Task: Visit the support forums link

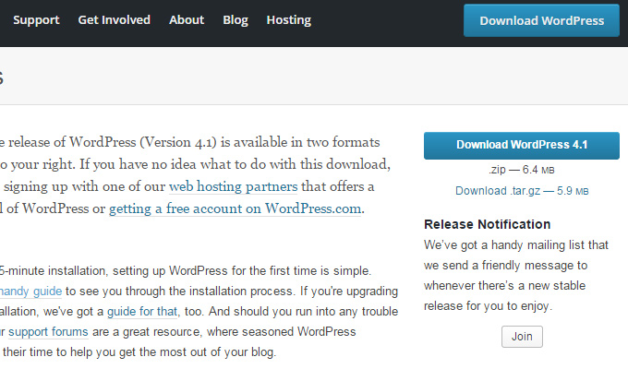Action: click(x=48, y=332)
